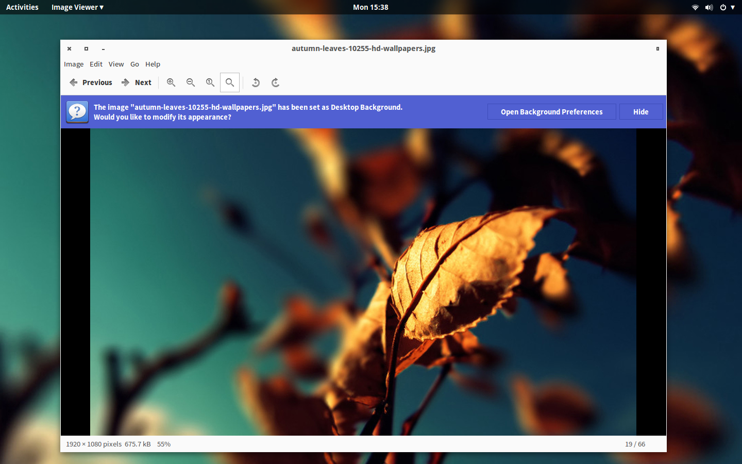The height and width of the screenshot is (464, 742).
Task: Click the 55% zoom level in status bar
Action: [x=164, y=444]
